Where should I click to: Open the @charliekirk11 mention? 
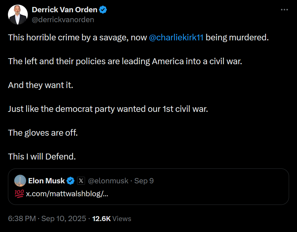176,37
